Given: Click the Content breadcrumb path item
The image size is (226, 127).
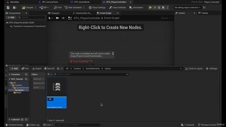Looking at the screenshot, I should 77,69.
